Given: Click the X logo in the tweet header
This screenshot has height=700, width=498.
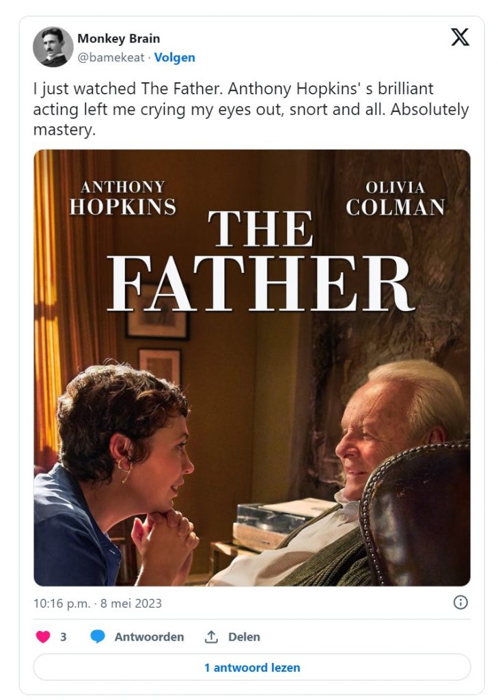Looking at the screenshot, I should pos(460,38).
